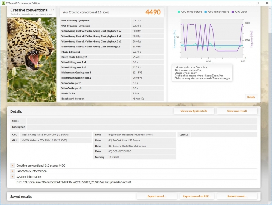Screen dimensions: 272x205
Task: Click the PCMark 8 app icon in title bar
Action: pos(3,3)
